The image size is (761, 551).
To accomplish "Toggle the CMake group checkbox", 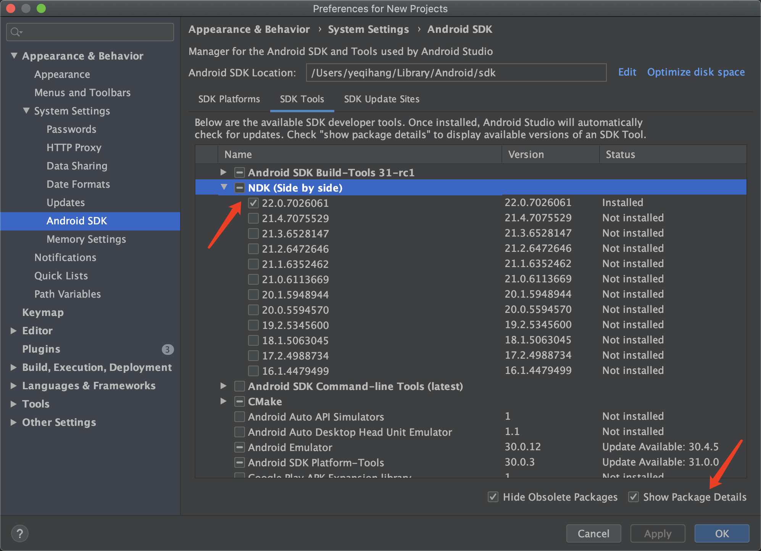I will pos(240,401).
